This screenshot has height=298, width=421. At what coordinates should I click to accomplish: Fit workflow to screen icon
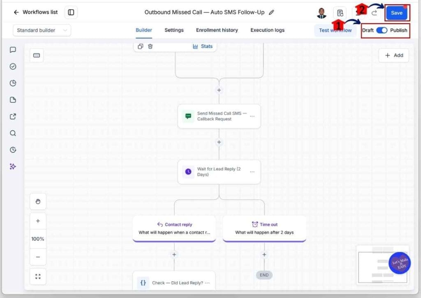(38, 277)
